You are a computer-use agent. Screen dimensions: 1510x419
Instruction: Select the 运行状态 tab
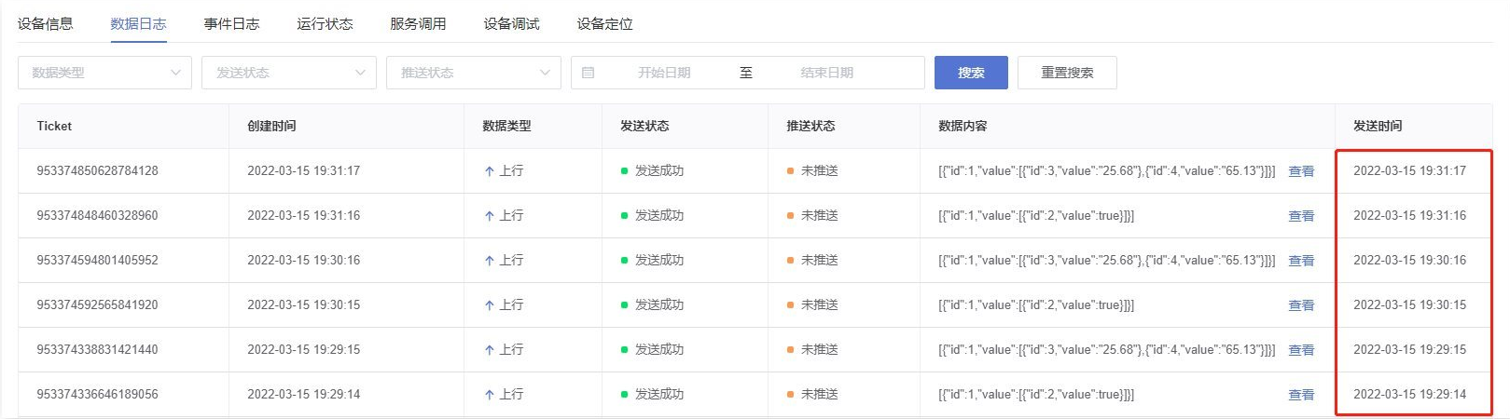click(x=326, y=24)
